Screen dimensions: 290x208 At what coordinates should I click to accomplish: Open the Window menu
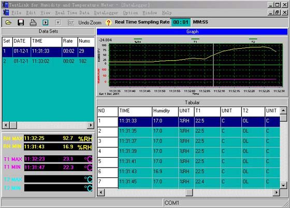[x=150, y=13]
